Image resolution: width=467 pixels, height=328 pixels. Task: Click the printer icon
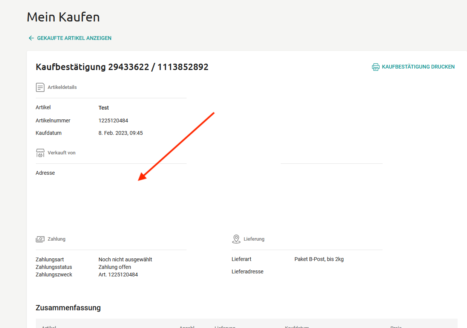[375, 67]
